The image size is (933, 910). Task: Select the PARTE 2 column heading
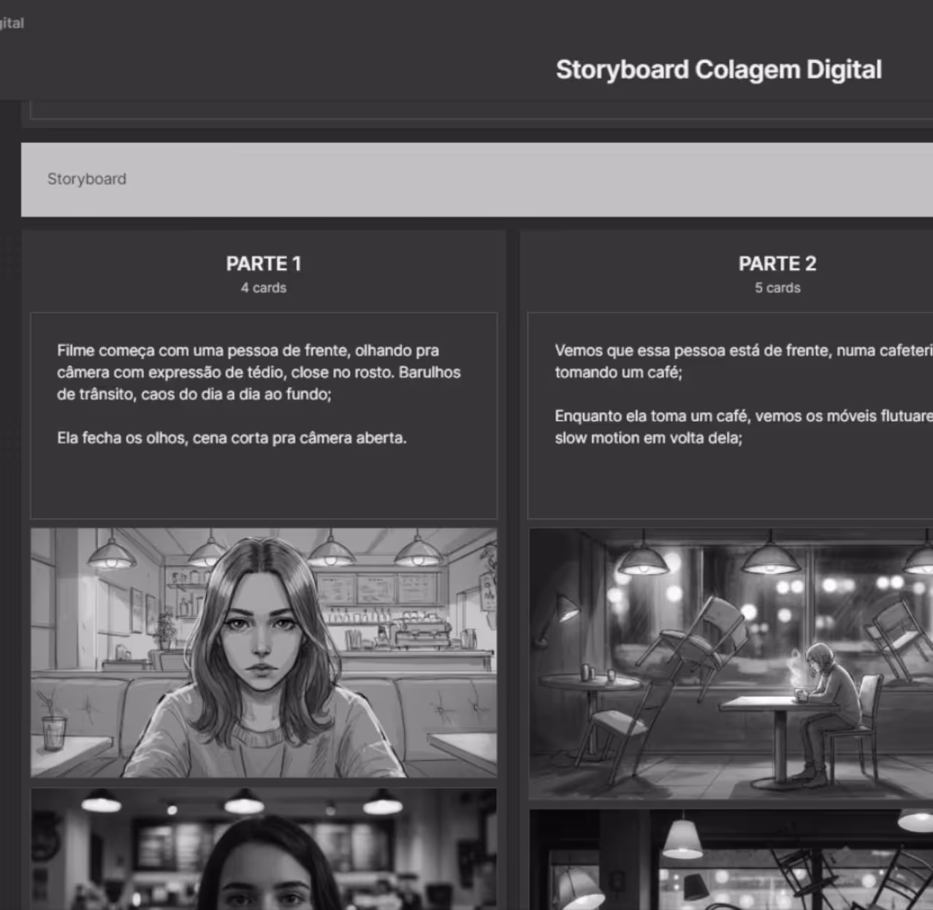click(777, 264)
